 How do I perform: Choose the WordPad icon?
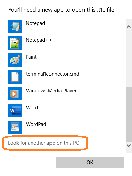tap(15, 127)
